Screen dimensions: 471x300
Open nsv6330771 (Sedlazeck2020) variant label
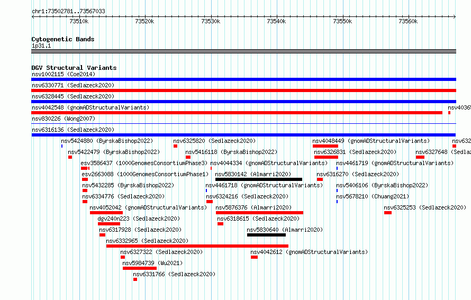pos(73,85)
